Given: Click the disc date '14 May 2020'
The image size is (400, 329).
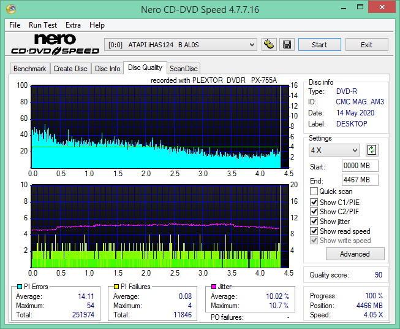Looking at the screenshot, I should click(355, 113).
